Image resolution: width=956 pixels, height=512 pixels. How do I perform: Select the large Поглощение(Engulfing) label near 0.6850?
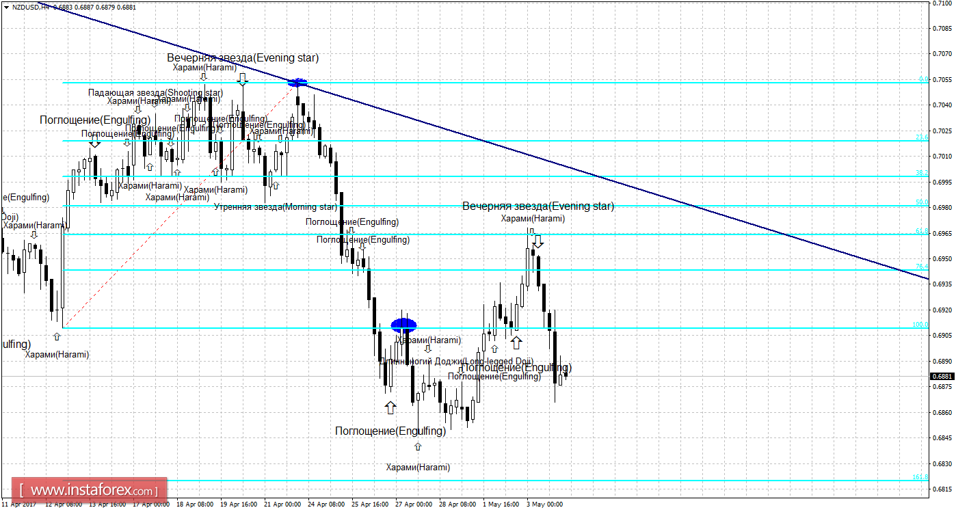[x=390, y=431]
